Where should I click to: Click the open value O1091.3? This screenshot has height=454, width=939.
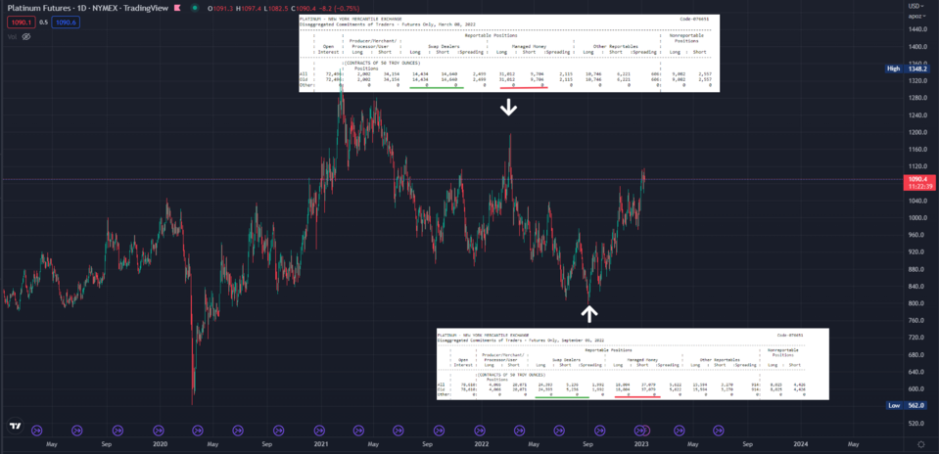point(220,10)
